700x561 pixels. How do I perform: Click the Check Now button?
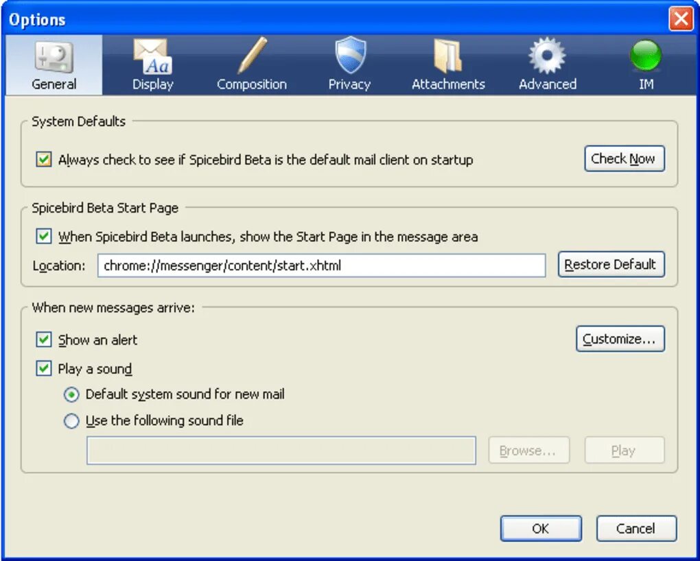[625, 159]
